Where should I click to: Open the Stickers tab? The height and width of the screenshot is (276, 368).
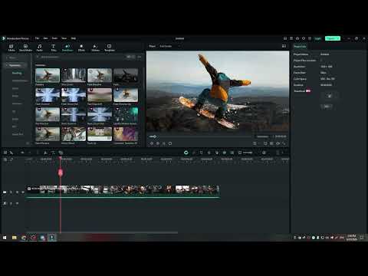point(95,48)
